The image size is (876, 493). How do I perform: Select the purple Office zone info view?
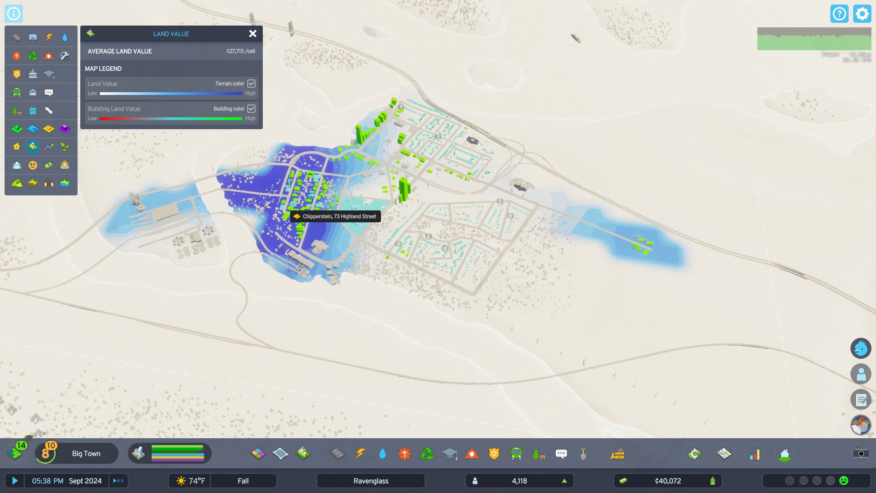pos(65,129)
